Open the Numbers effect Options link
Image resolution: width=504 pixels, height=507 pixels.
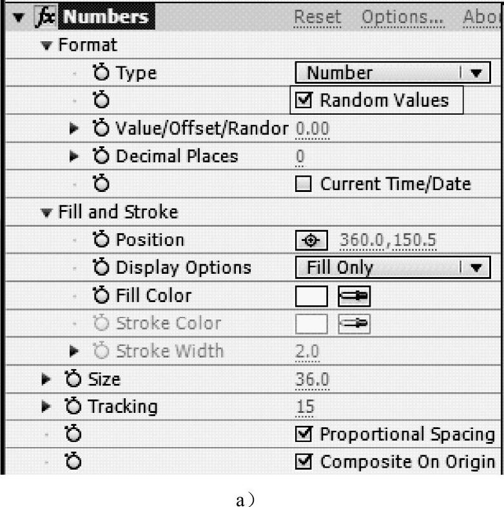click(402, 17)
